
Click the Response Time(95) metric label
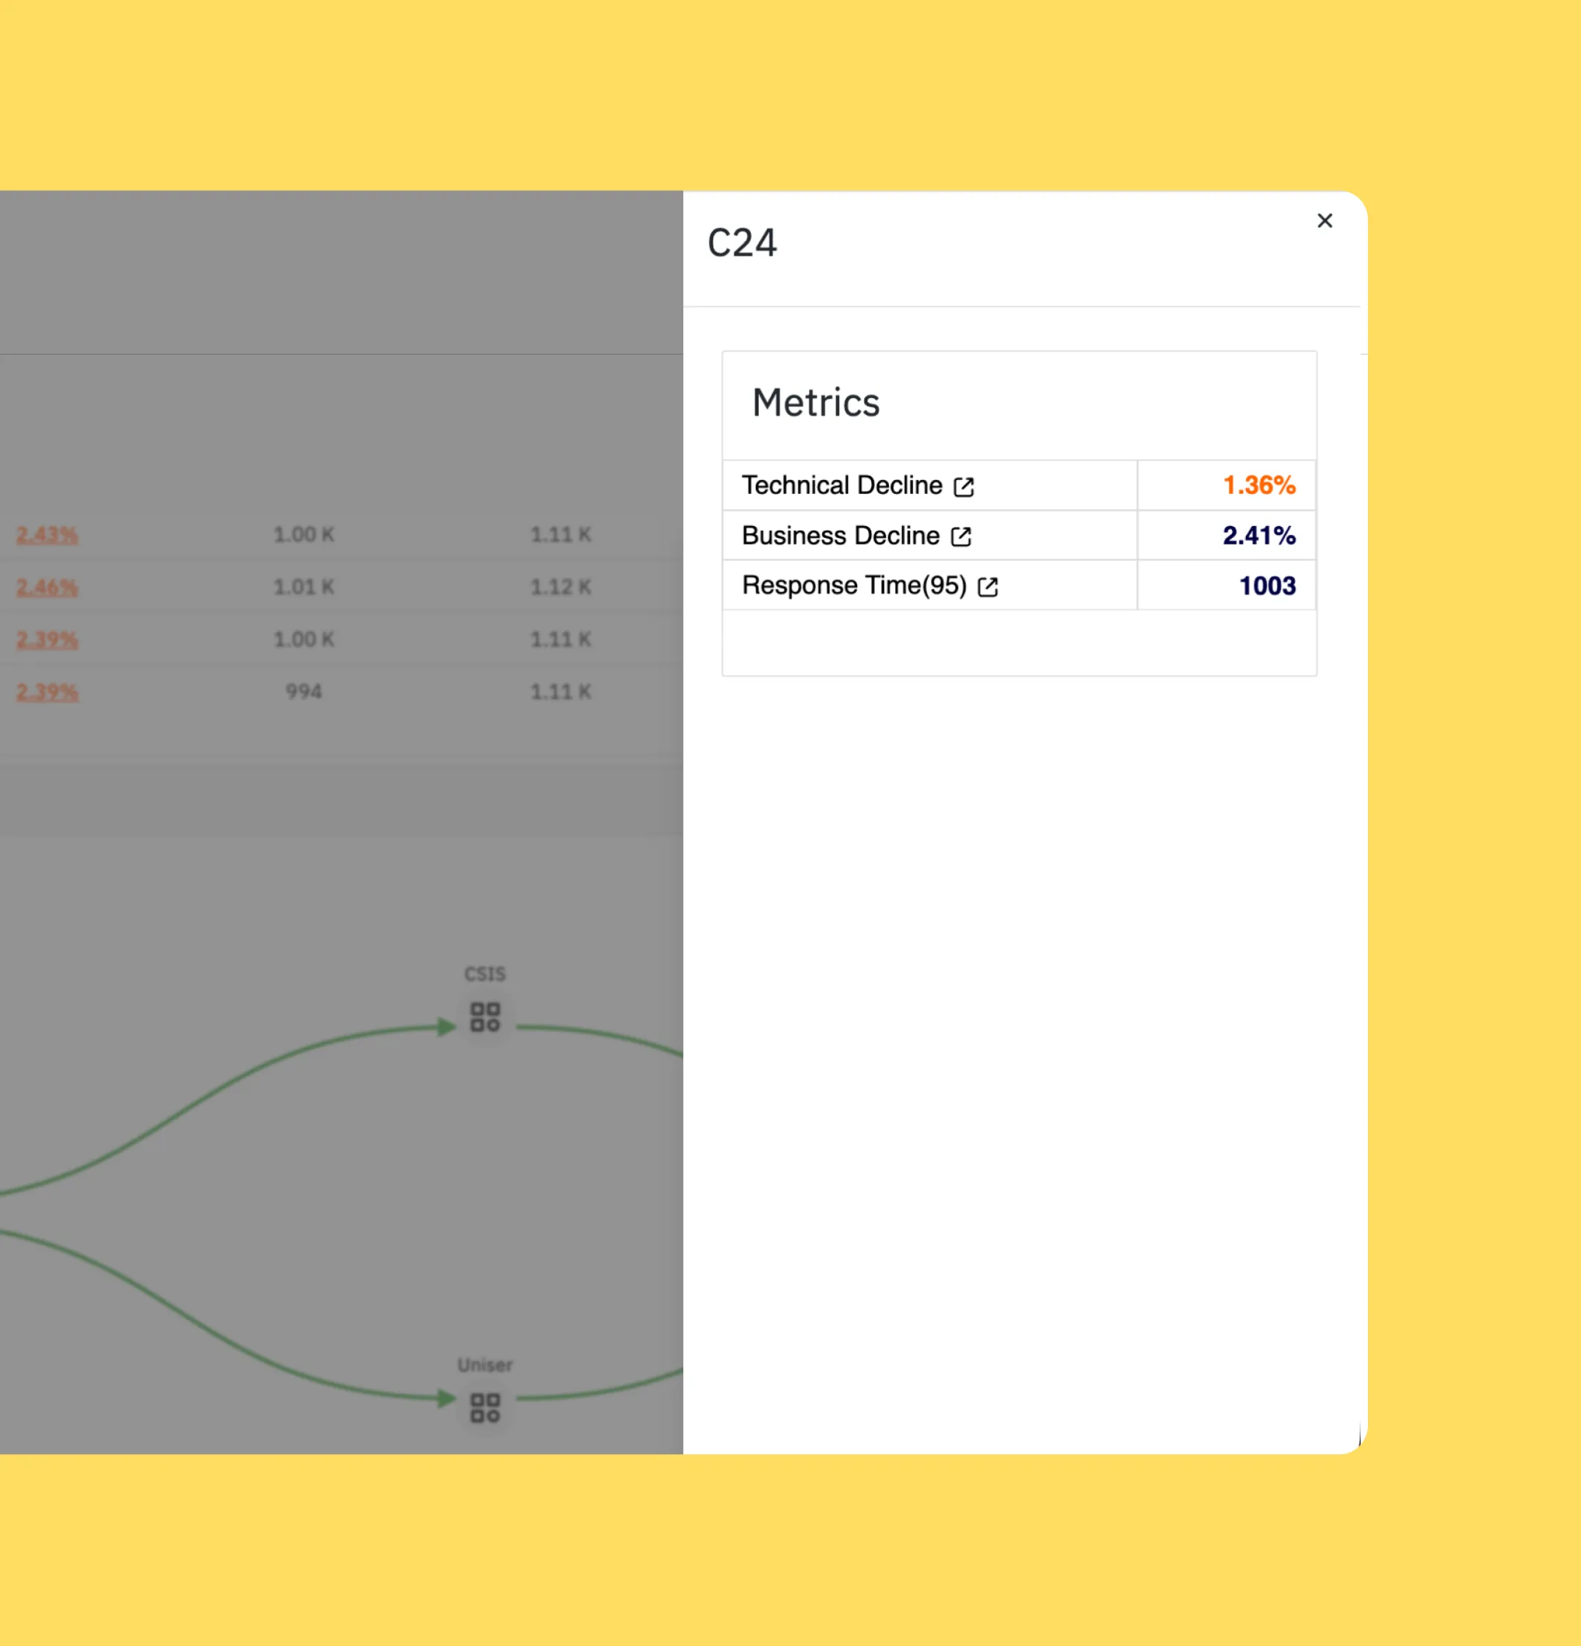[854, 586]
